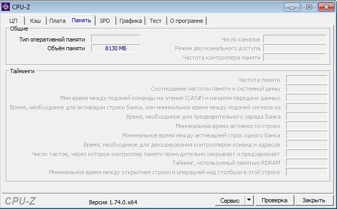337x209 pixels.
Task: Select the Плата tab
Action: pos(57,21)
